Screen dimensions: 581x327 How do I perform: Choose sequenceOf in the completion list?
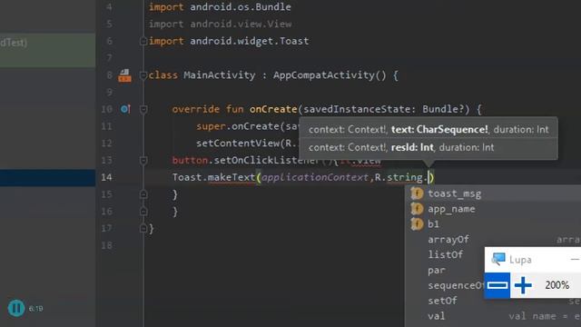point(456,285)
